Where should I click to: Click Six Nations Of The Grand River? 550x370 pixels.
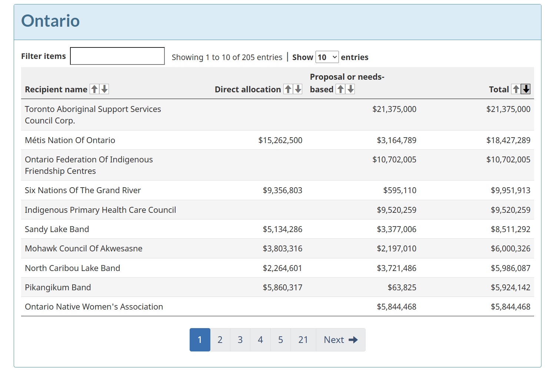(x=83, y=190)
